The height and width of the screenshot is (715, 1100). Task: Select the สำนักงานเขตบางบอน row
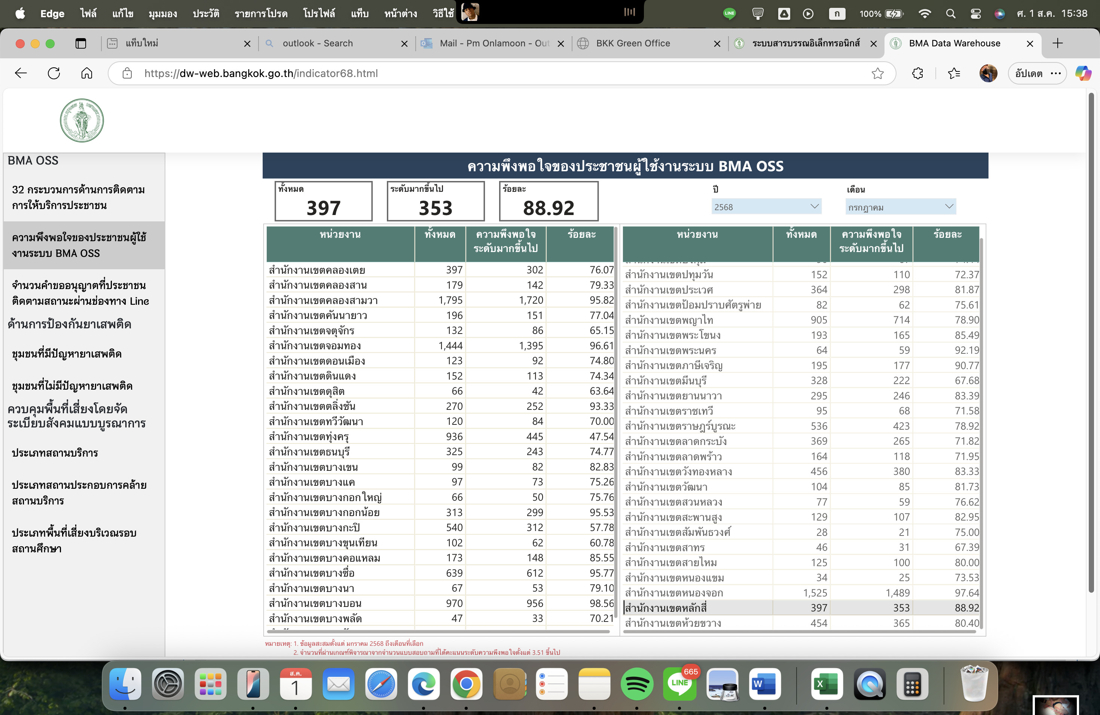click(440, 603)
